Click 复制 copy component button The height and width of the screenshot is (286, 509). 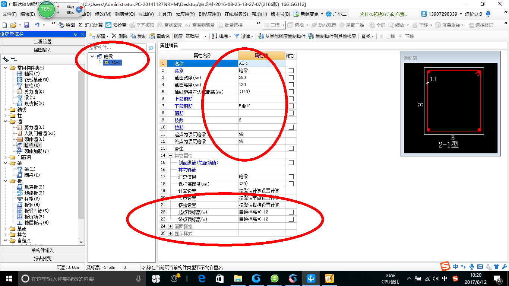[x=139, y=36]
